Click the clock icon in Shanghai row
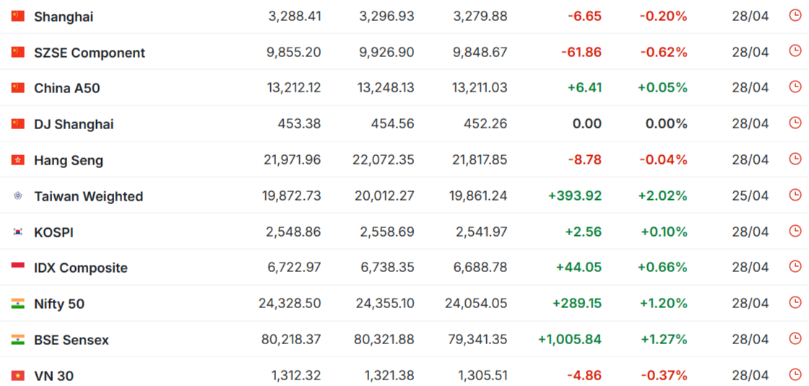 (795, 15)
